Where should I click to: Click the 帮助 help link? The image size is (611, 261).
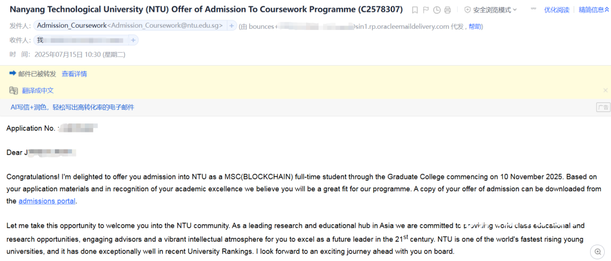[x=475, y=27]
